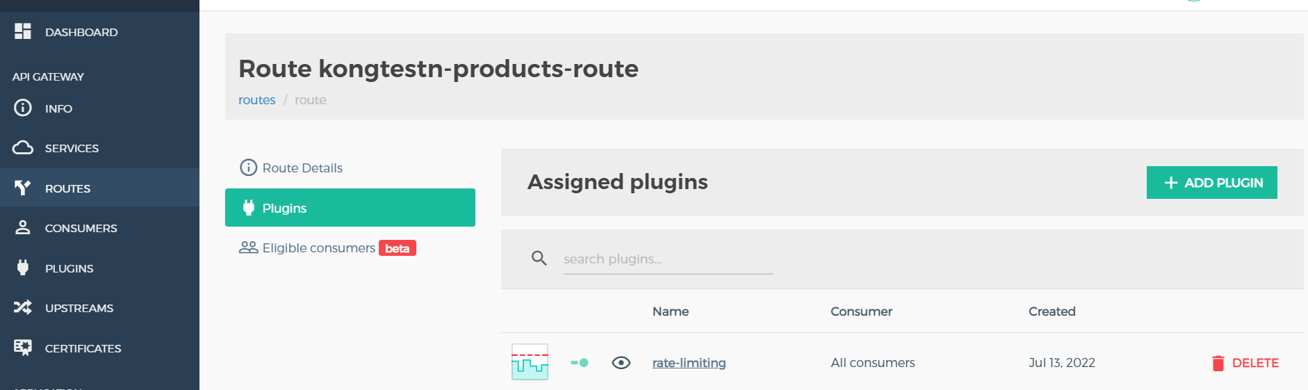View rate-limiting plugin via eye icon
The image size is (1308, 390).
621,362
